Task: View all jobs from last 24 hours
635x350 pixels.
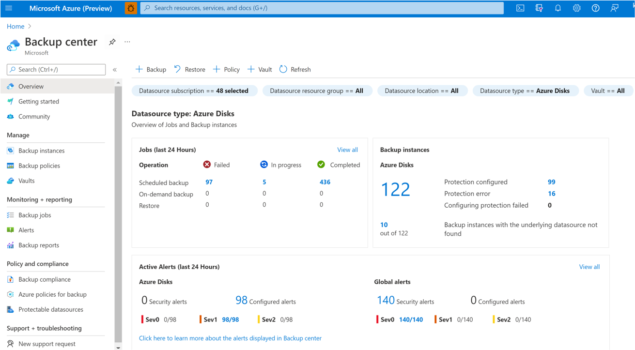Action: [x=347, y=150]
